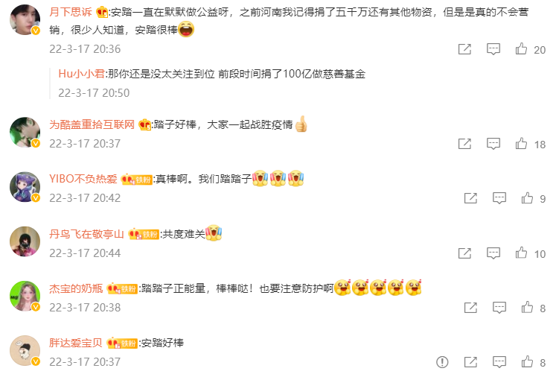Screen dimensions: 553x380
Task: Open 杰宝的奶瓶 avatar picture
Action: (25, 296)
